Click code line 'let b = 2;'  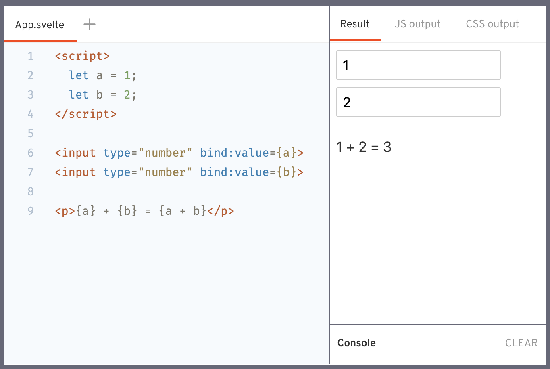(x=102, y=94)
